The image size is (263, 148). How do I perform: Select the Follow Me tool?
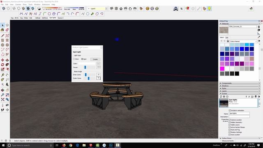pos(7,65)
